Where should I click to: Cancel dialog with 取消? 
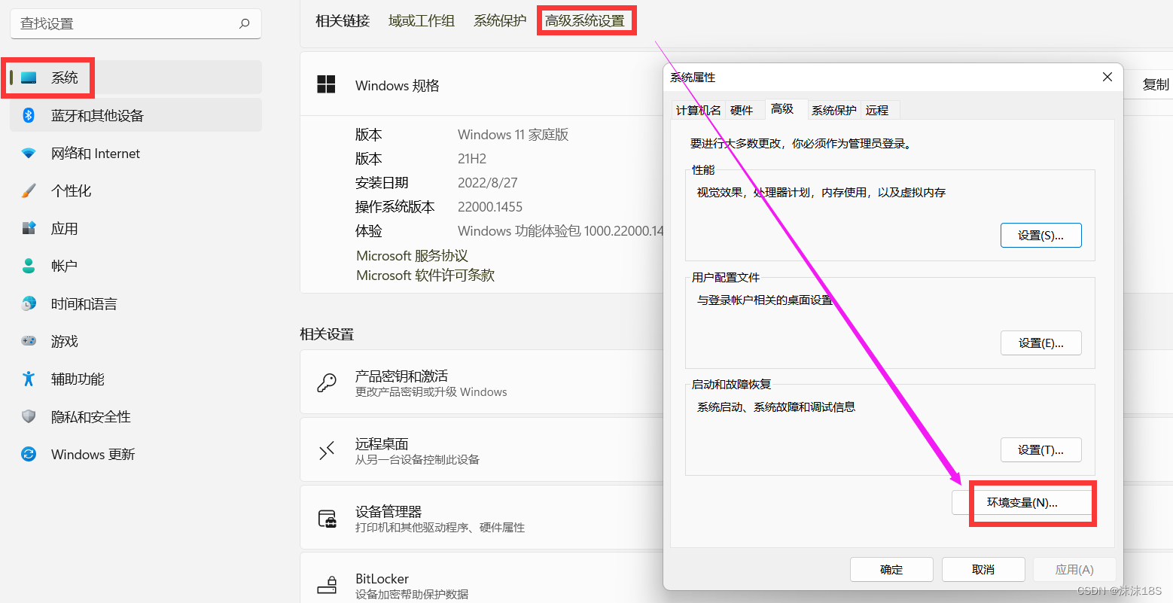pos(983,569)
